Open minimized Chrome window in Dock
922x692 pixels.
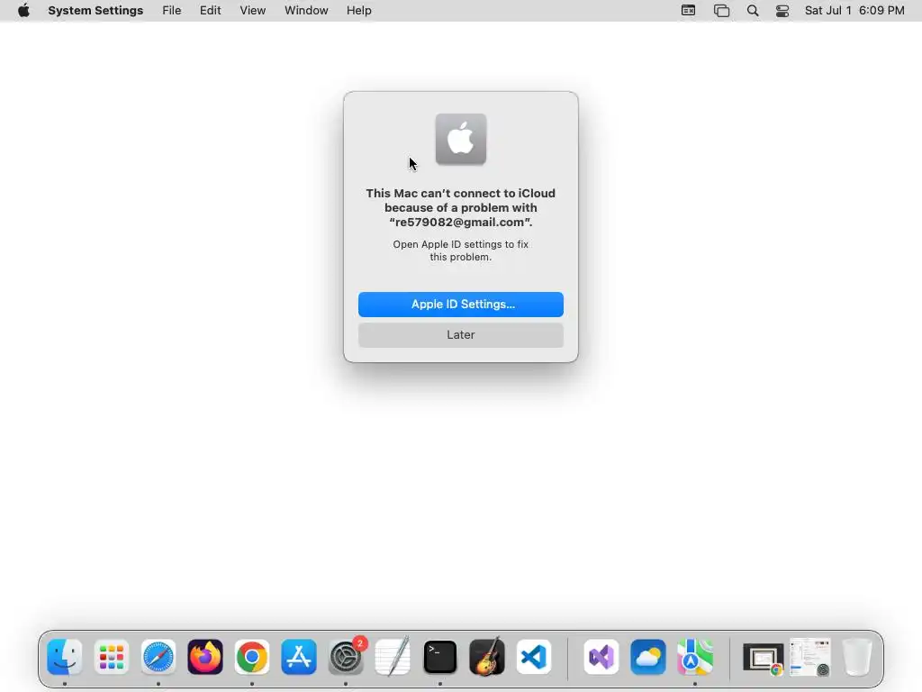pos(762,658)
